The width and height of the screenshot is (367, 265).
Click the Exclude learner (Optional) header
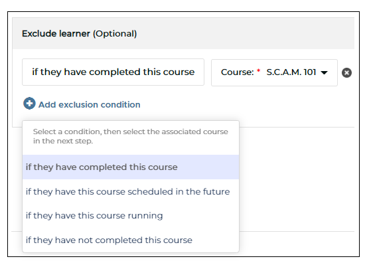tap(80, 34)
